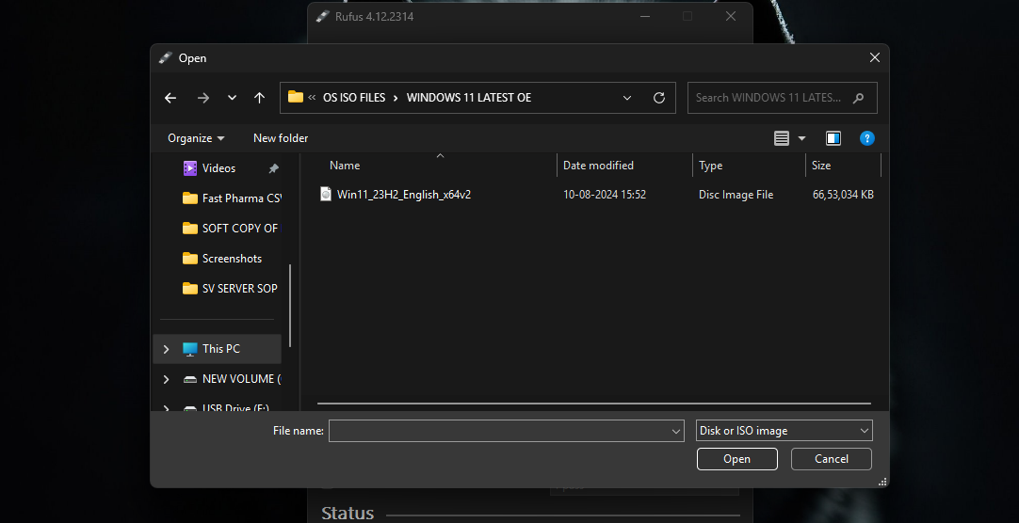Select WINDOWS 11 LATEST OE breadcrumb
The image size is (1019, 523).
(469, 98)
